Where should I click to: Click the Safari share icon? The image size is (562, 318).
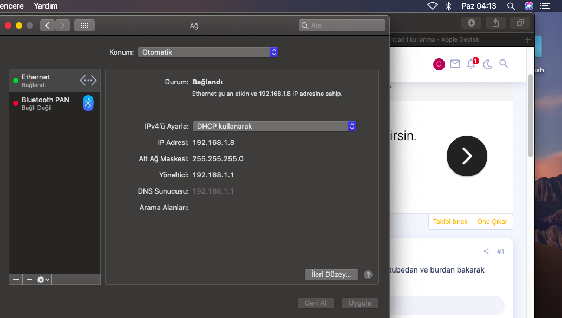point(495,23)
